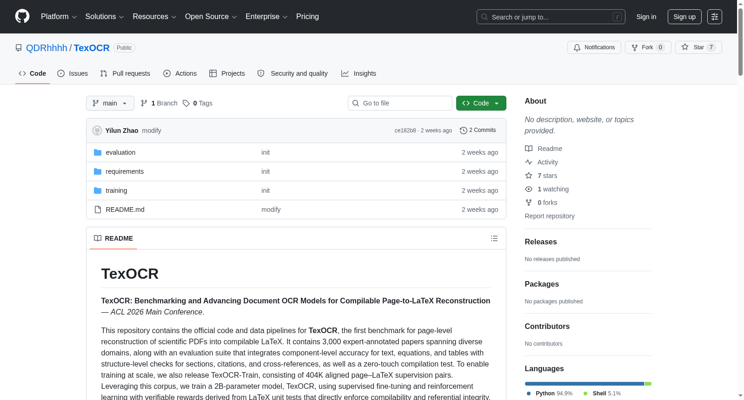Screen dimensions: 744x400
Task: Jump to Readme from About sidebar
Action: pyautogui.click(x=544, y=149)
